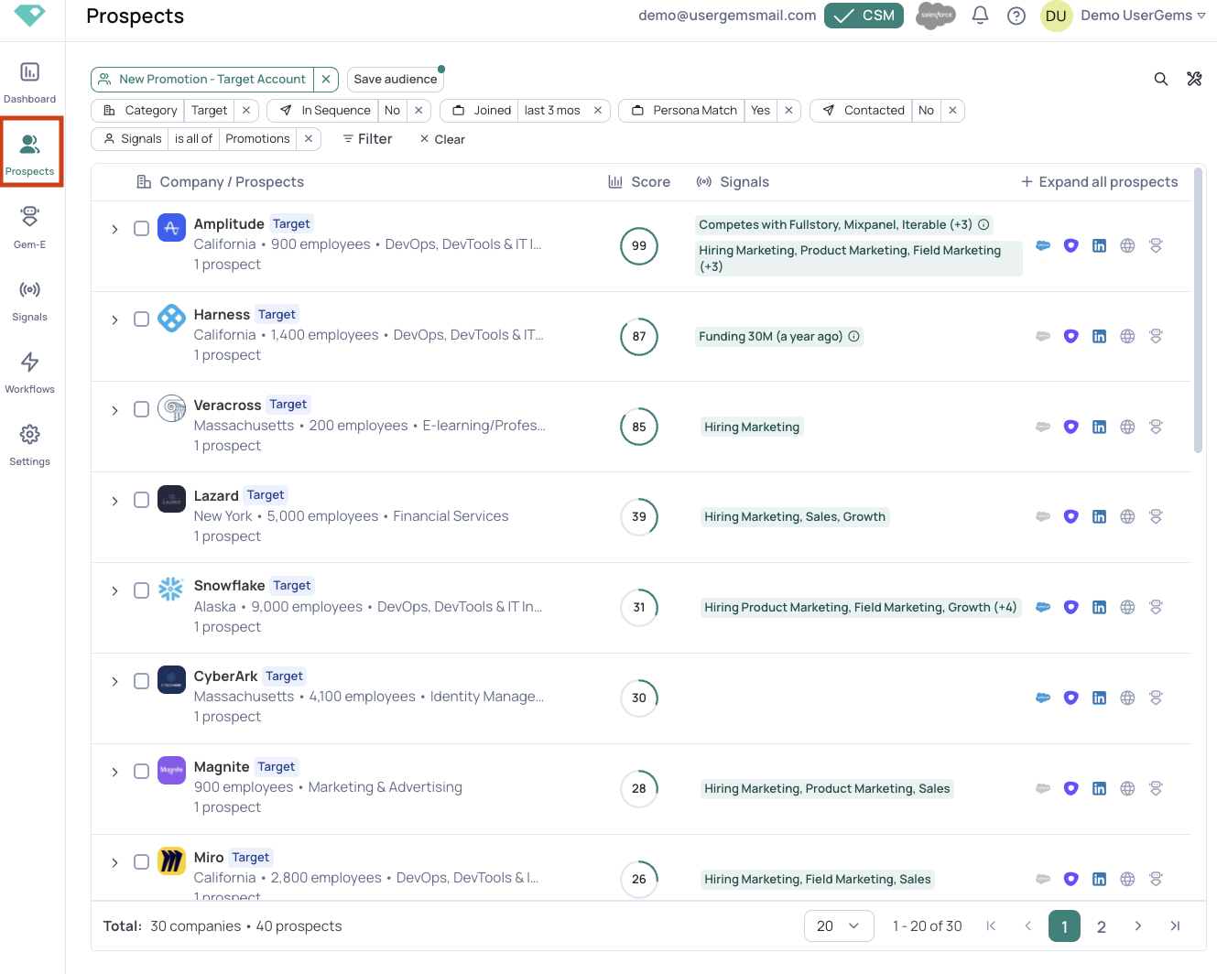Screen dimensions: 1217x974
Task: Open the Prospects sidebar item
Action: [x=30, y=153]
